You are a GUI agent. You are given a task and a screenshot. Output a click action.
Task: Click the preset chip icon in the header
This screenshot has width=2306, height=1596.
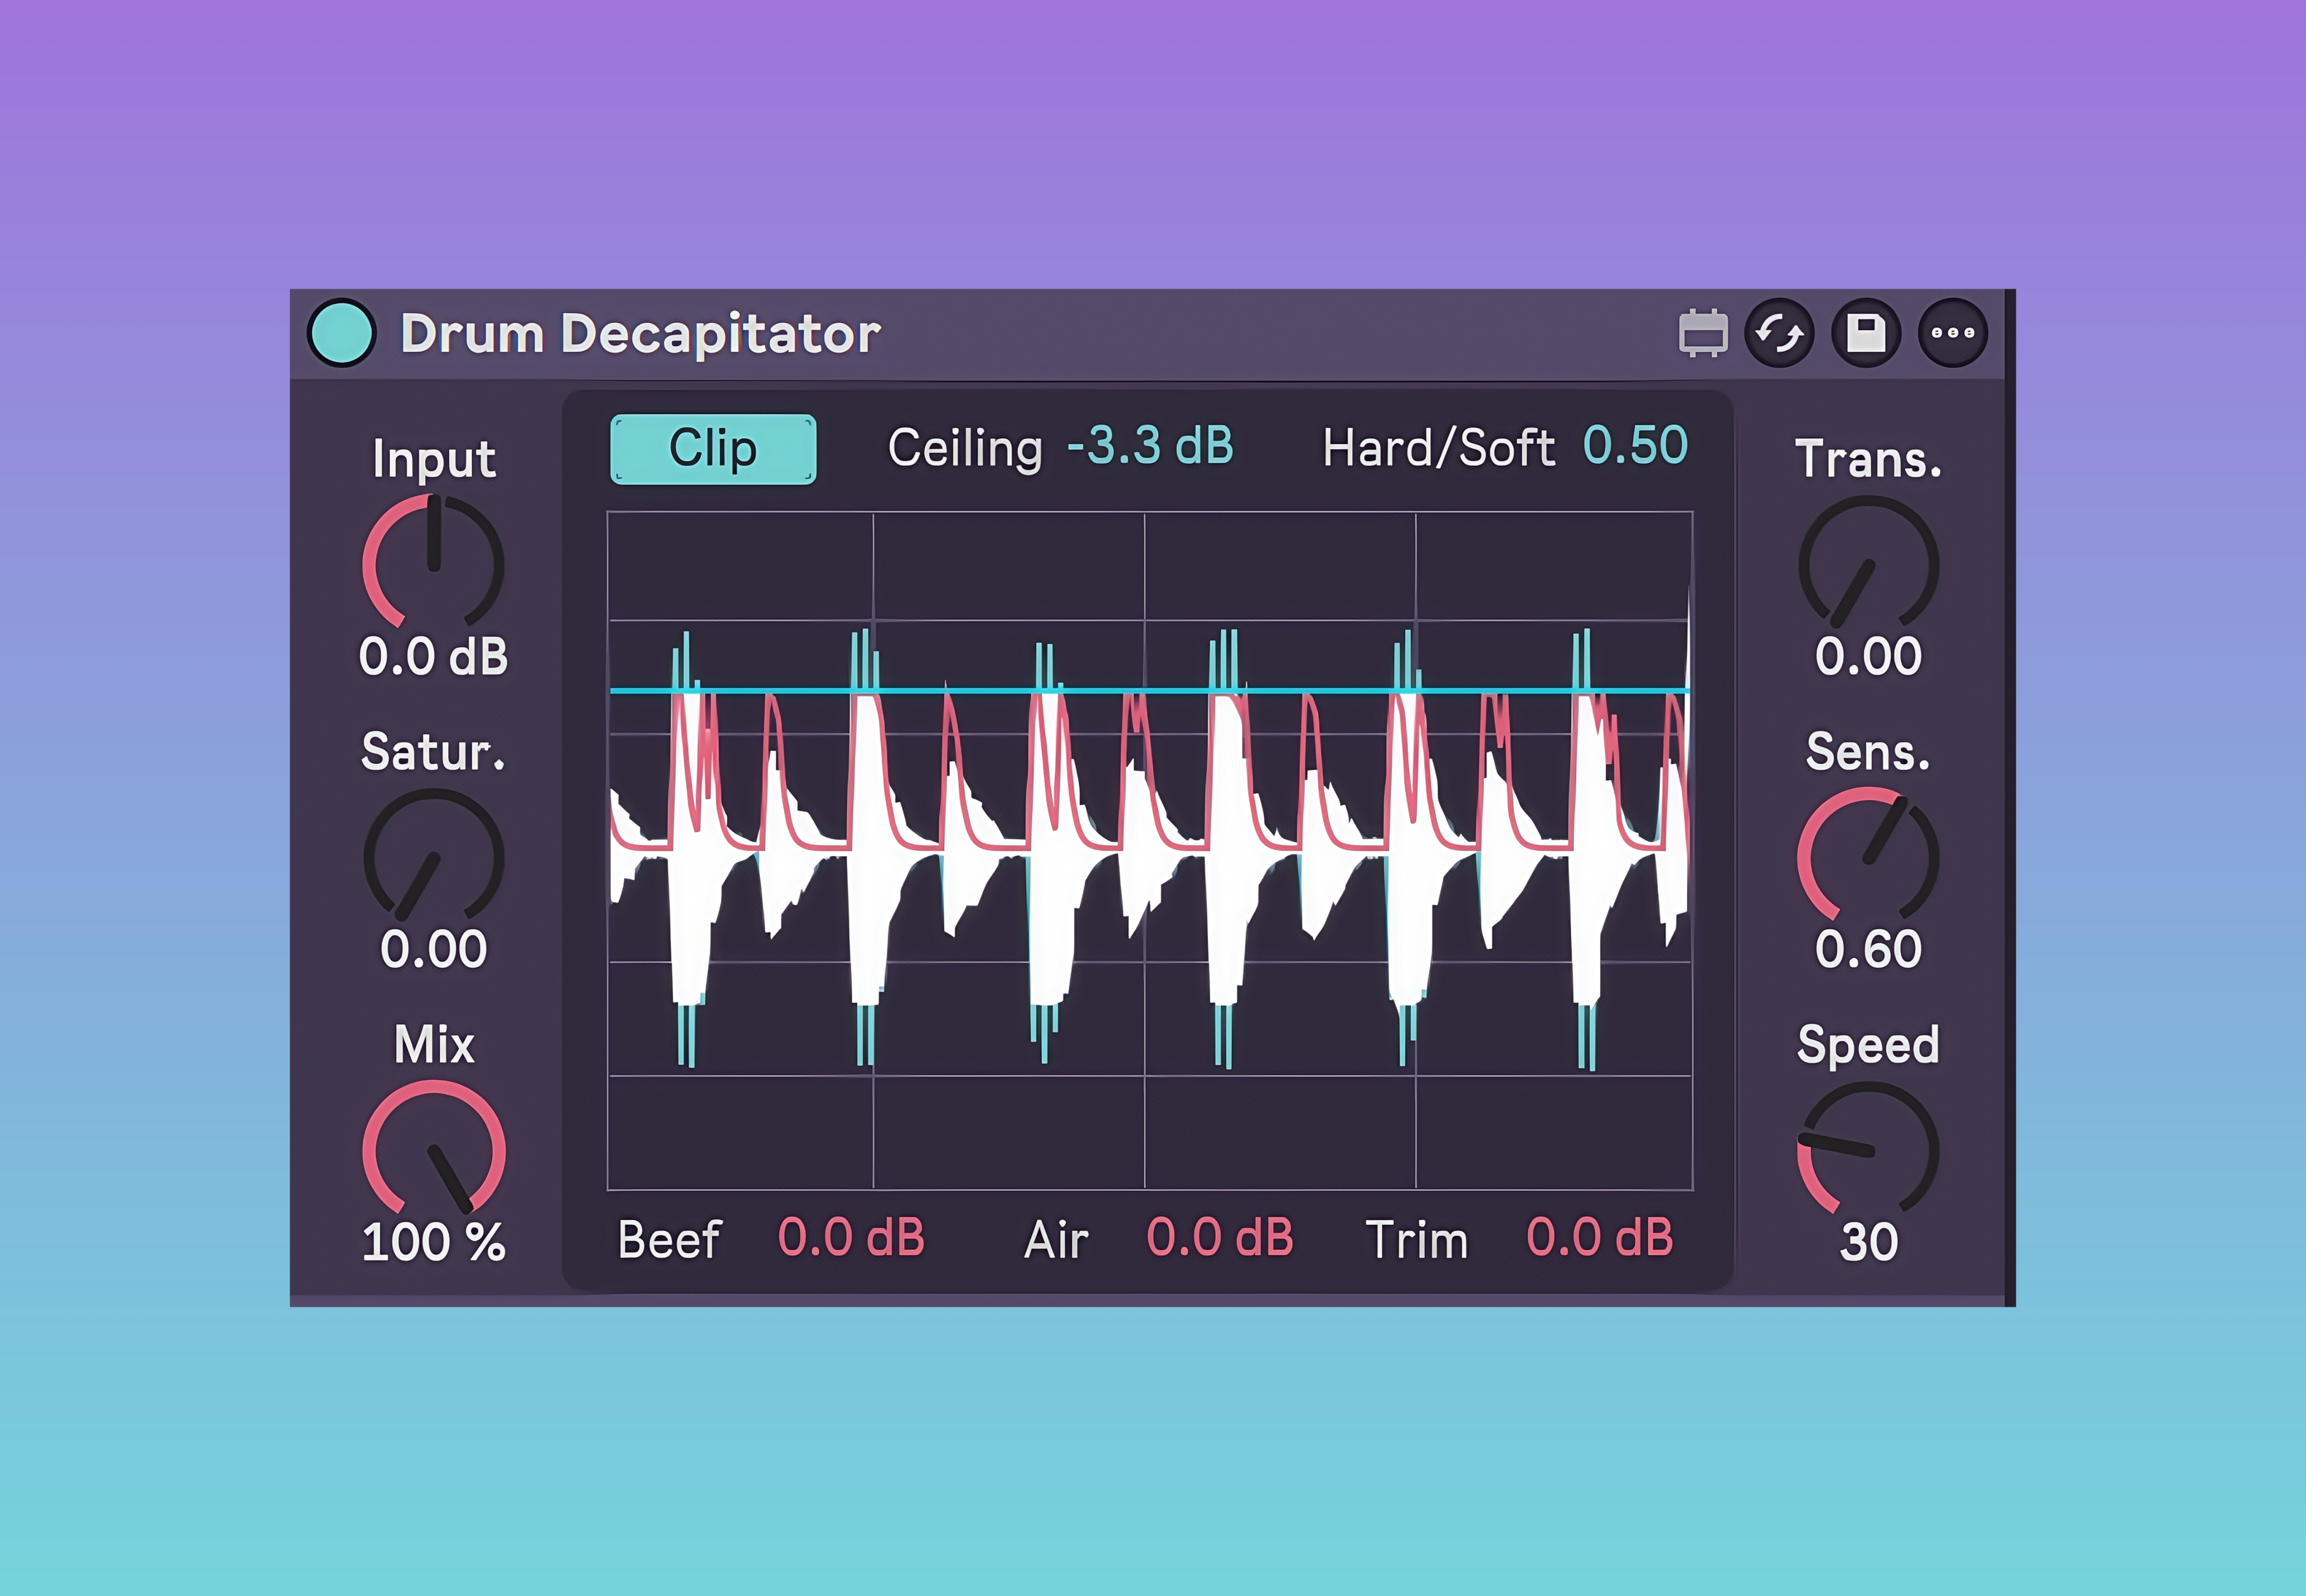(1703, 333)
